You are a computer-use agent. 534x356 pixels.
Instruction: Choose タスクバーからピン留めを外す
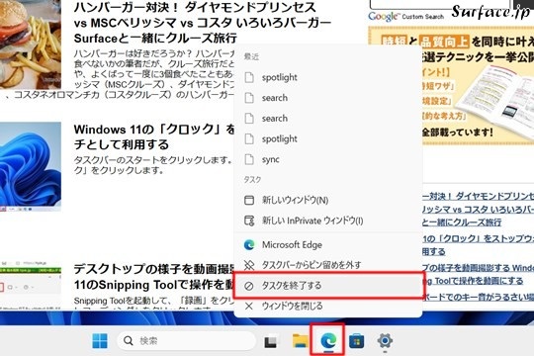328,265
